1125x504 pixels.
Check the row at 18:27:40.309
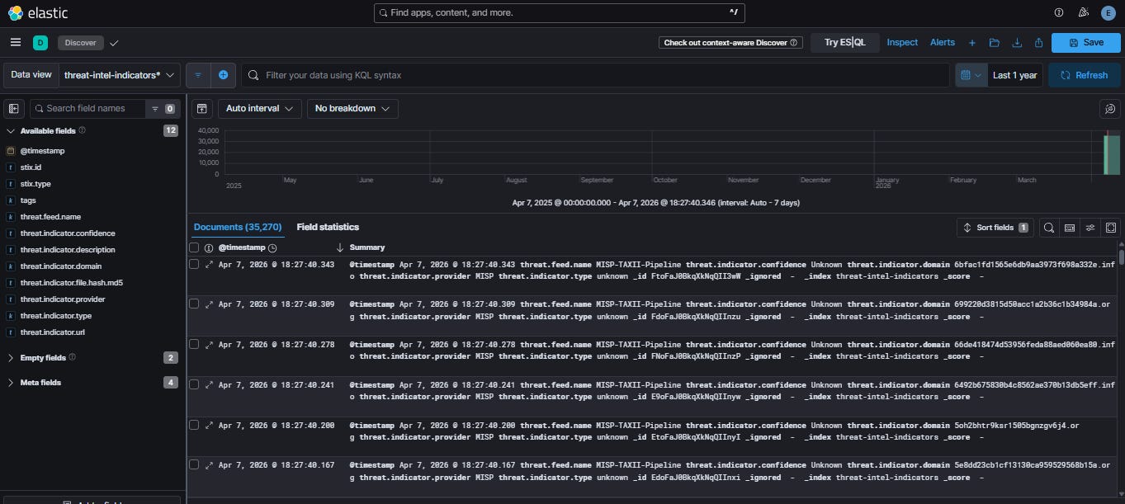click(194, 304)
